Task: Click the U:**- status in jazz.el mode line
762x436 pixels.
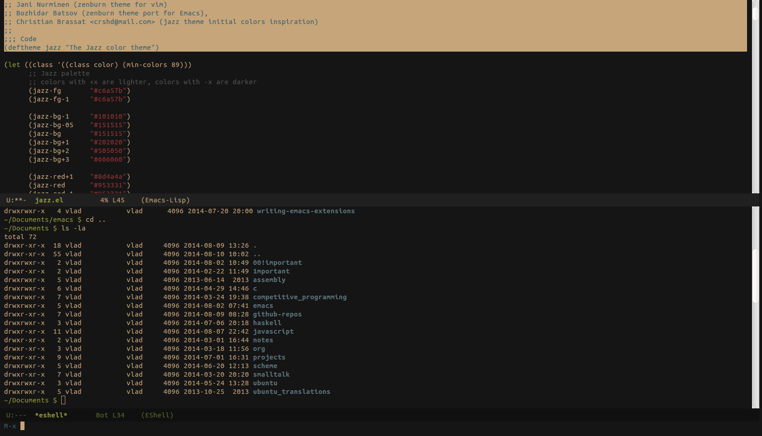Action: (x=16, y=200)
